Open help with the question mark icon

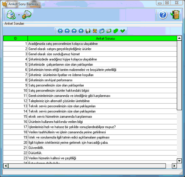click(x=163, y=15)
